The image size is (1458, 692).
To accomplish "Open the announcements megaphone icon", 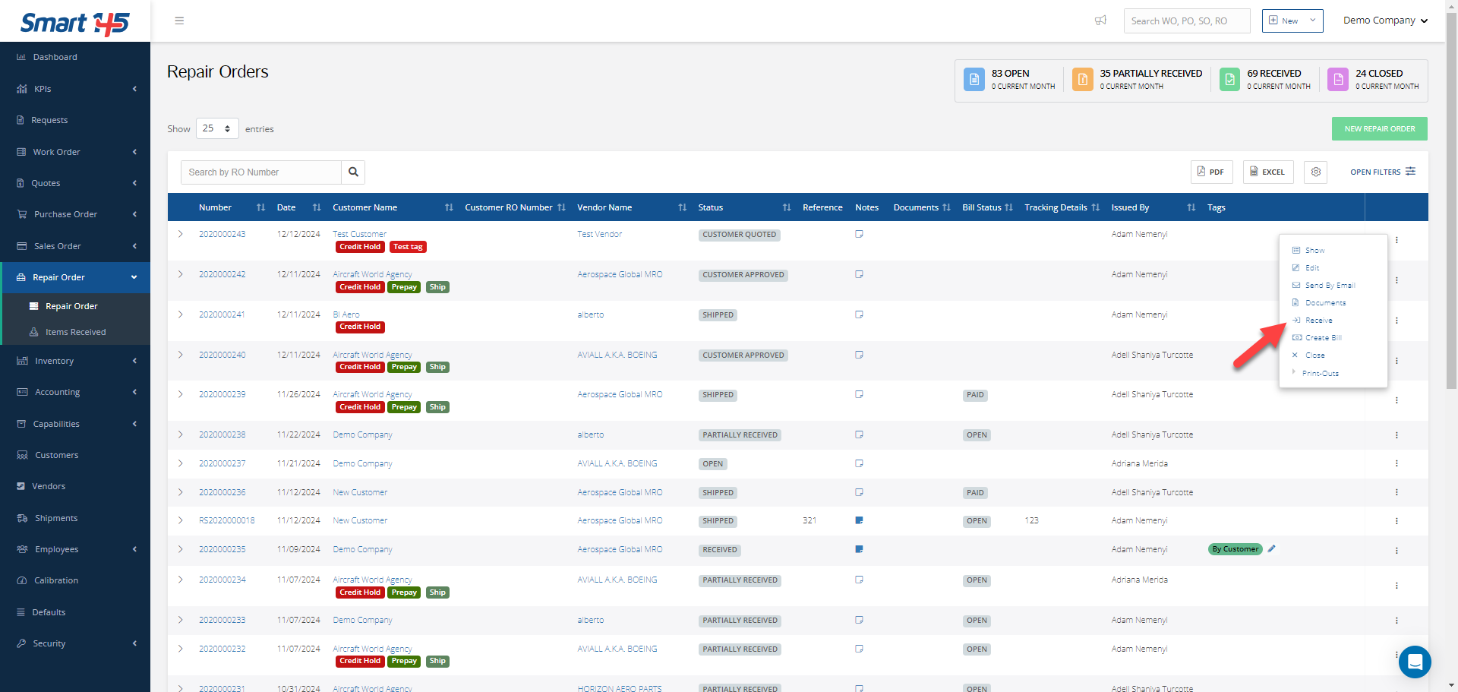I will pos(1100,21).
